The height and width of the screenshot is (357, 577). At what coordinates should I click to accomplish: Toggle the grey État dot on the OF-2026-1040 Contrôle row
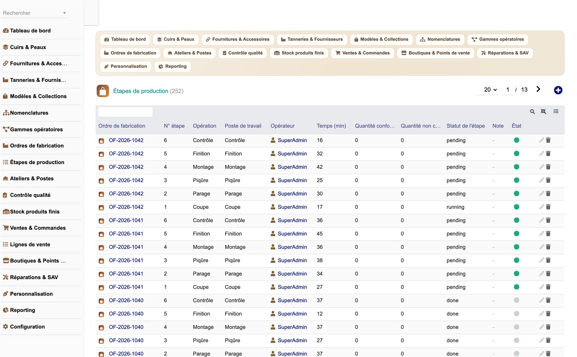click(516, 300)
